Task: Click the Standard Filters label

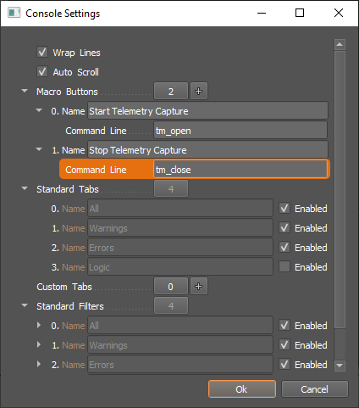Action: 70,306
